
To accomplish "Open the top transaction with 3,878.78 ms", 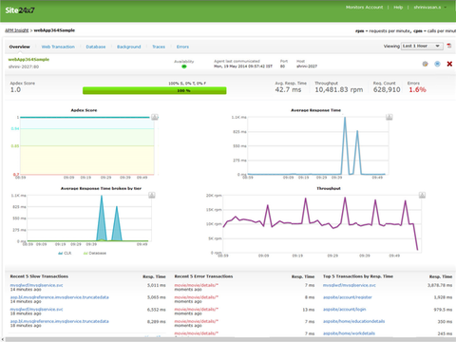I will click(x=350, y=285).
